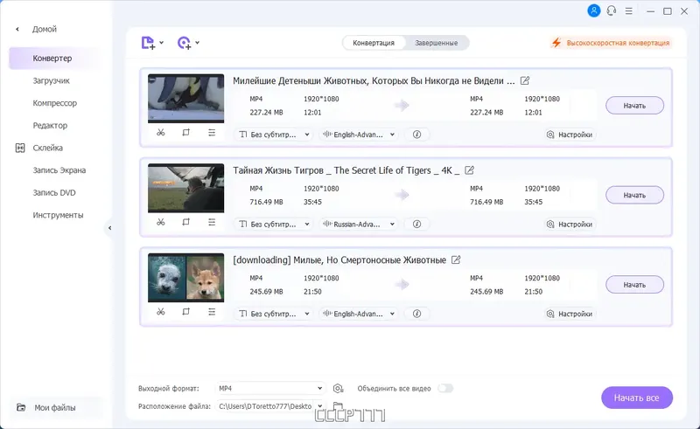Show info for Милейшие Детеныши video
Image resolution: width=700 pixels, height=429 pixels.
[416, 135]
